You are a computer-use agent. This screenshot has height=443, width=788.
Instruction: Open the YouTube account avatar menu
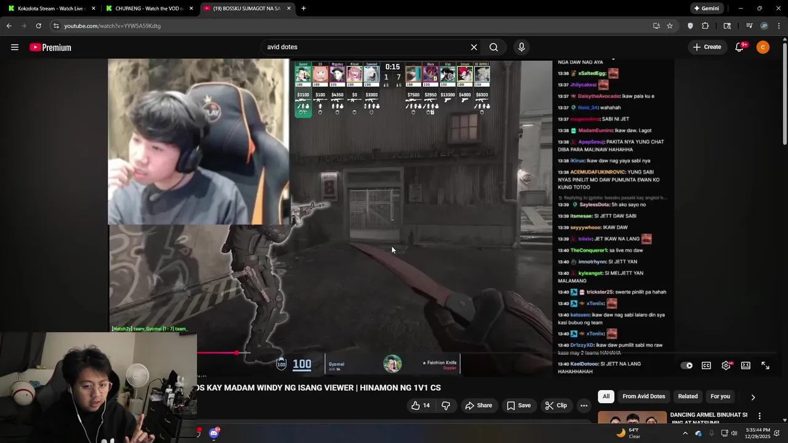pyautogui.click(x=763, y=47)
